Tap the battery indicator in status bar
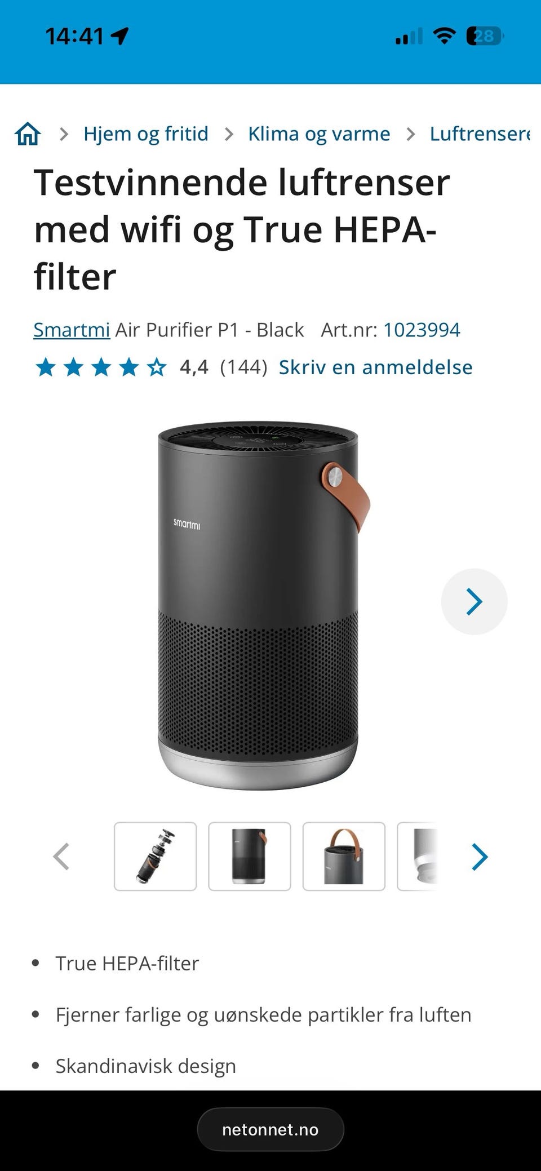541x1171 pixels. (485, 36)
